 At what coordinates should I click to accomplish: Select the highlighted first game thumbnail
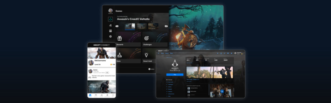click(130, 26)
